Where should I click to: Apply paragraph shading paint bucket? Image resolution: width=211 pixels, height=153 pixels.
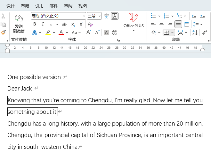tap(153, 33)
